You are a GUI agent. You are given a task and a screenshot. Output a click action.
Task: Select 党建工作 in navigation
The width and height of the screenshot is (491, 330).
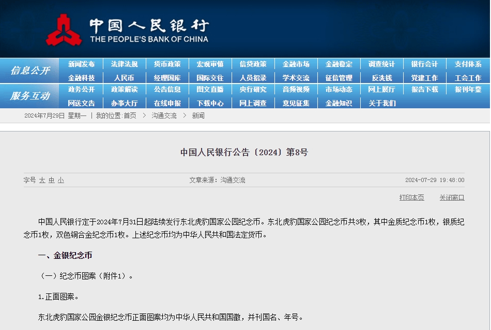[425, 78]
